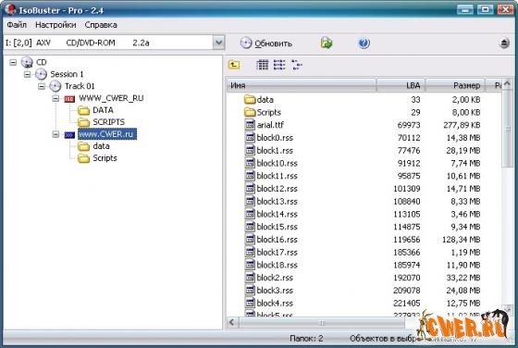Click the blue icon beside www.CWER.ru
Screen dimensions: 518x348
click(69, 135)
